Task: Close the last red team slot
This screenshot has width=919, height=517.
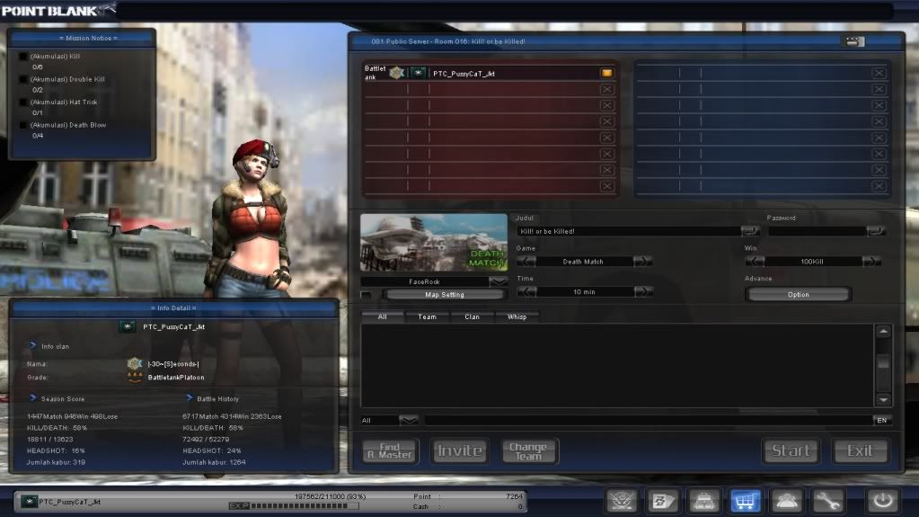Action: click(x=606, y=186)
